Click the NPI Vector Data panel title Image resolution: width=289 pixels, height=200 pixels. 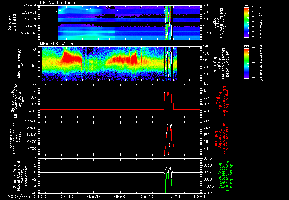57,3
